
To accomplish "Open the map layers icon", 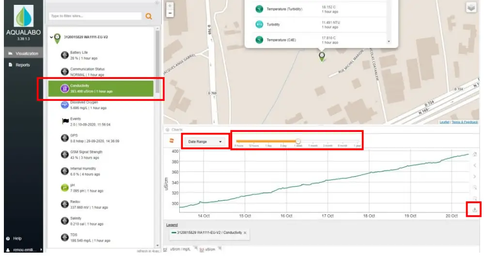I will (x=471, y=7).
